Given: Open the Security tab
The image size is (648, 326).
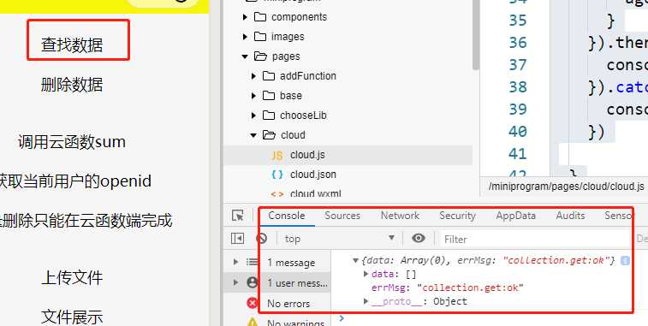Looking at the screenshot, I should pos(457,216).
